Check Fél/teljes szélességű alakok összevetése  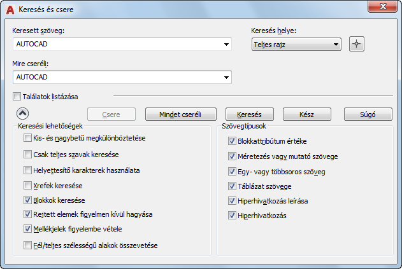[27, 245]
